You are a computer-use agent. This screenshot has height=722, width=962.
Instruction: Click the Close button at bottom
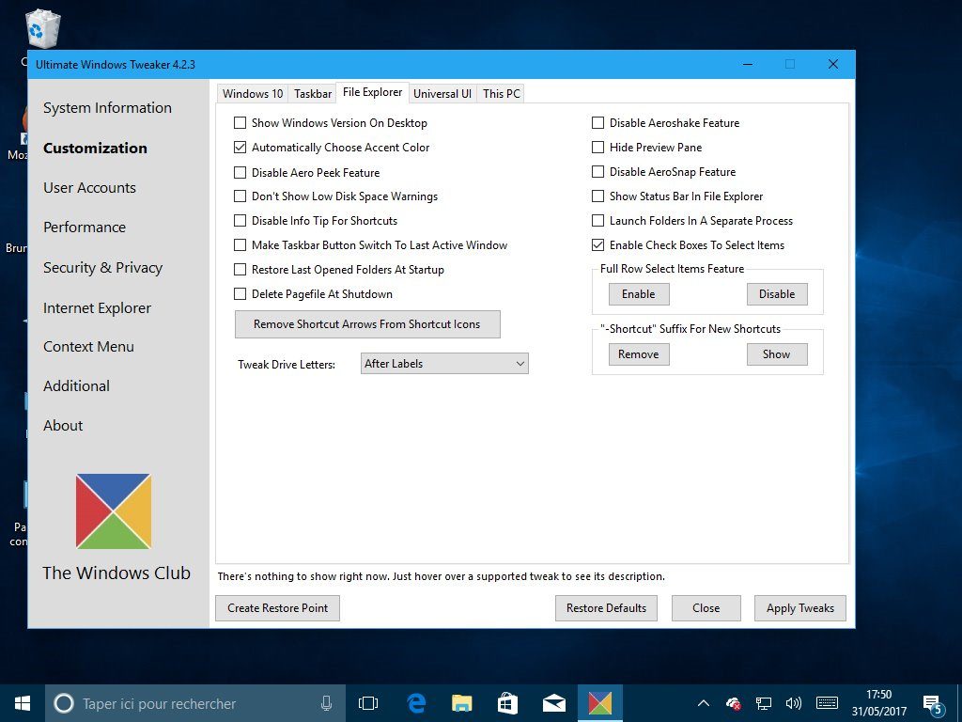[706, 608]
